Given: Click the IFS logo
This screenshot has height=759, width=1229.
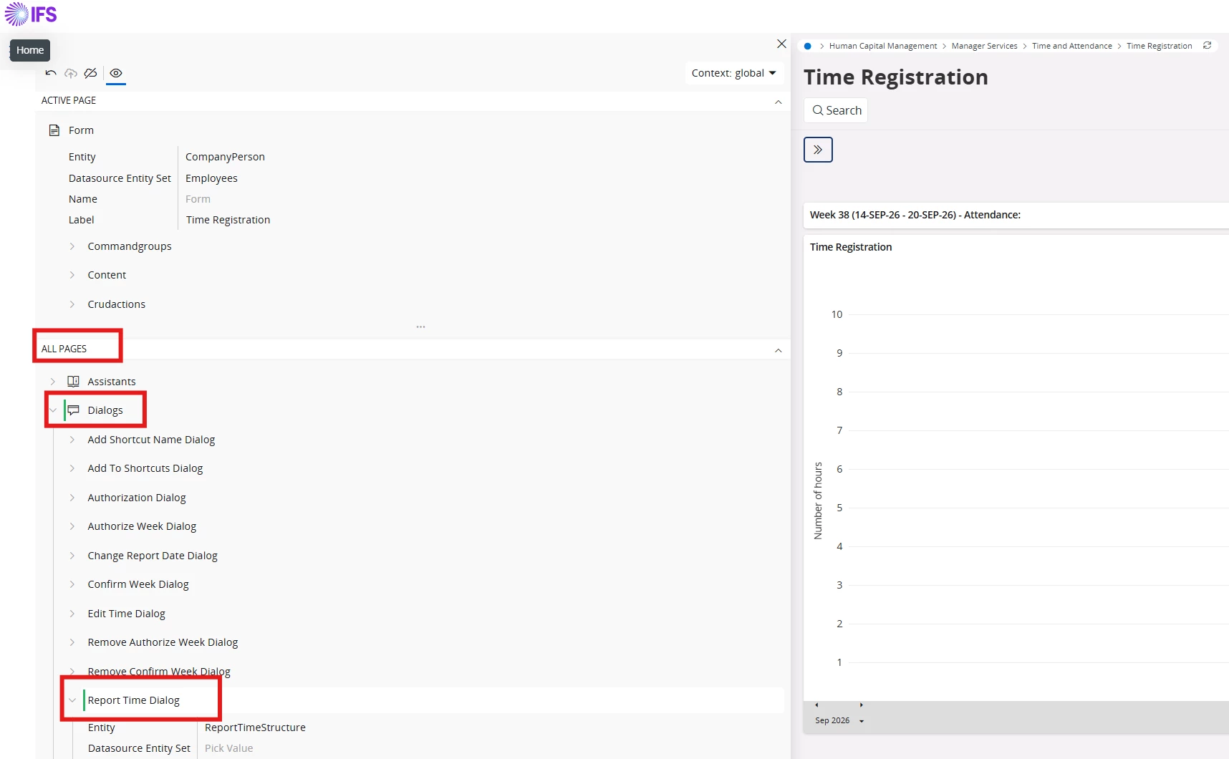Looking at the screenshot, I should [x=31, y=14].
